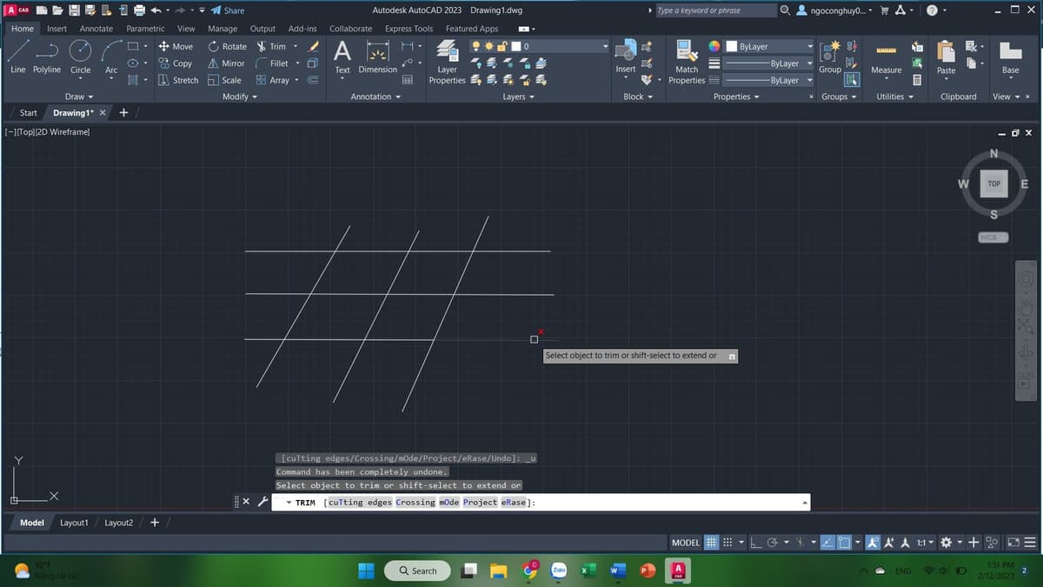Viewport: 1043px width, 587px height.
Task: Activate the Fillet tool
Action: click(272, 63)
